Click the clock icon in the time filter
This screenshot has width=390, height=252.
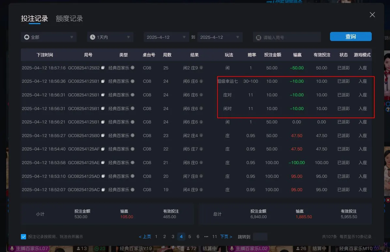coord(92,37)
